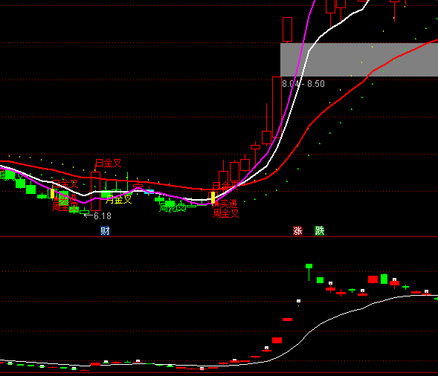The image size is (438, 376).
Task: Click the red divider line between chart panels
Action: pos(219,236)
